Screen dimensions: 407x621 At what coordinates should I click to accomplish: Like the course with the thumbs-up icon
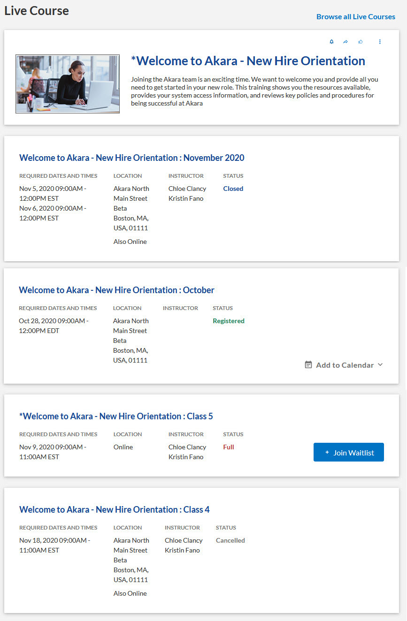tap(361, 41)
